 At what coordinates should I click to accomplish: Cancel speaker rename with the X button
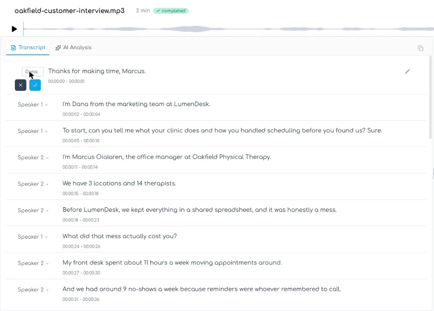(x=21, y=85)
